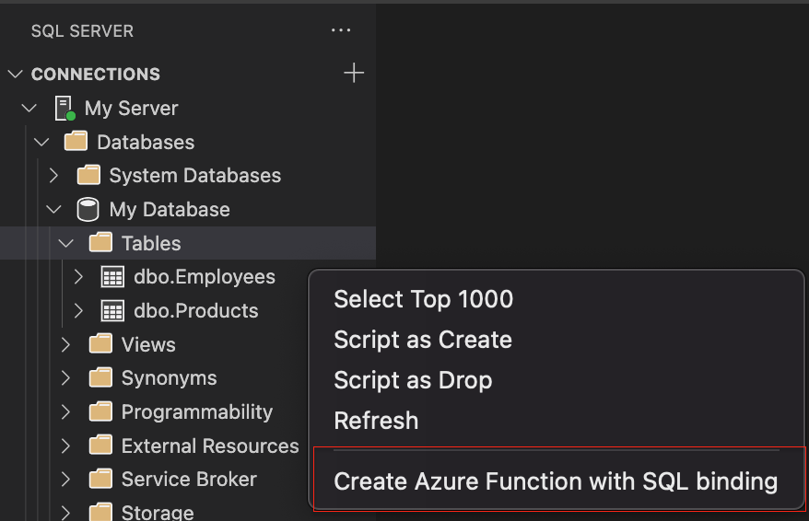
Task: Click the Databases folder icon
Action: (x=76, y=143)
